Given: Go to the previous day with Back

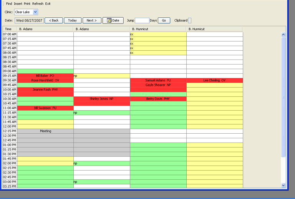Looking at the screenshot, I should (53, 20).
